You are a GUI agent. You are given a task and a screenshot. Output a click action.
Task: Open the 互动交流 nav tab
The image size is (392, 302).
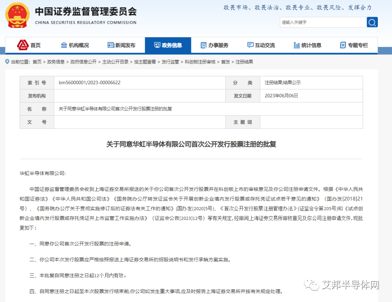pyautogui.click(x=261, y=45)
